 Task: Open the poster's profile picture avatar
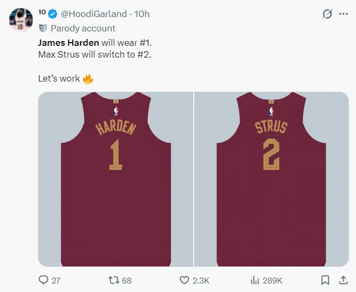[19, 20]
